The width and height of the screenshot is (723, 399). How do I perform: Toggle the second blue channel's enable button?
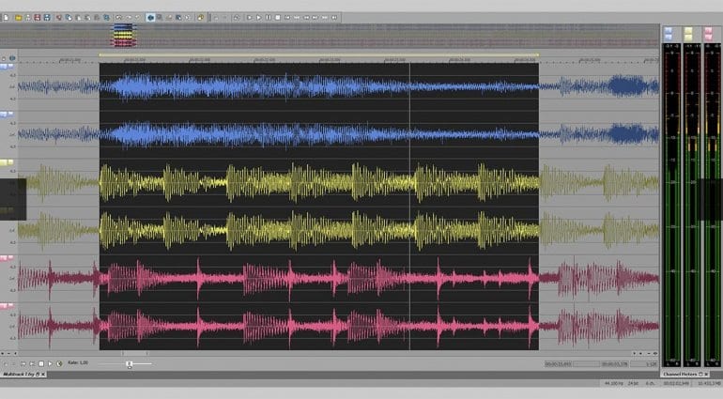pos(3,115)
